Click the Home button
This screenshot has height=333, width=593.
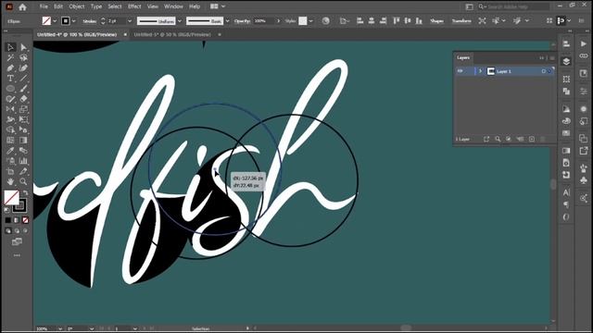(x=22, y=6)
